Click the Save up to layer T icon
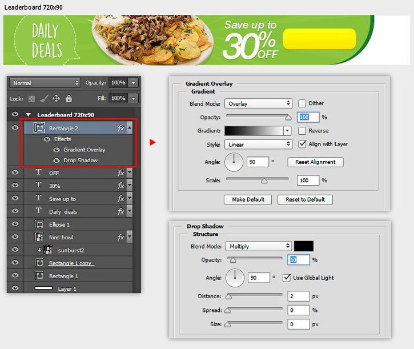This screenshot has width=414, height=349. (x=39, y=198)
